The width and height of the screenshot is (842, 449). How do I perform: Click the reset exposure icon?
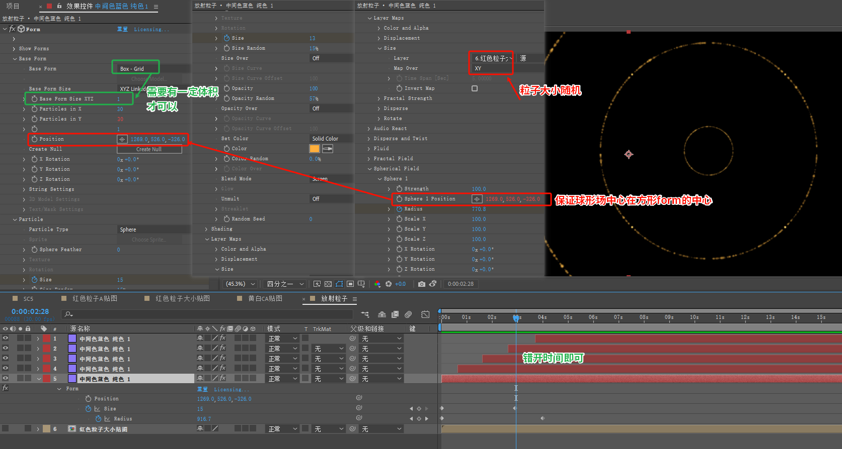pos(389,284)
